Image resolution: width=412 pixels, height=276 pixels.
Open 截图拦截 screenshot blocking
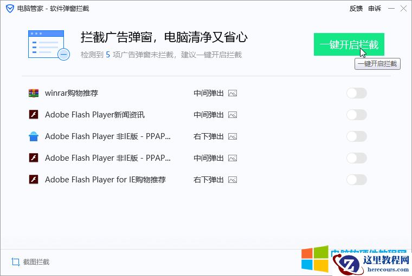pyautogui.click(x=30, y=262)
